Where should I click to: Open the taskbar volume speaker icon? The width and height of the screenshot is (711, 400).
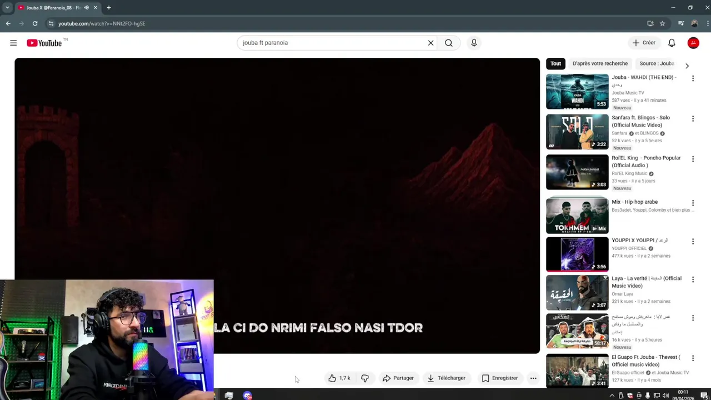pos(665,396)
